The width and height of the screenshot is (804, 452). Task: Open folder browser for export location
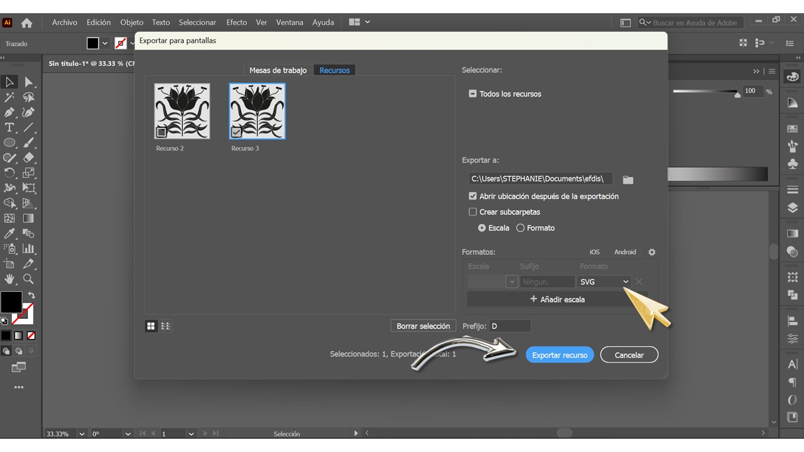pos(627,180)
